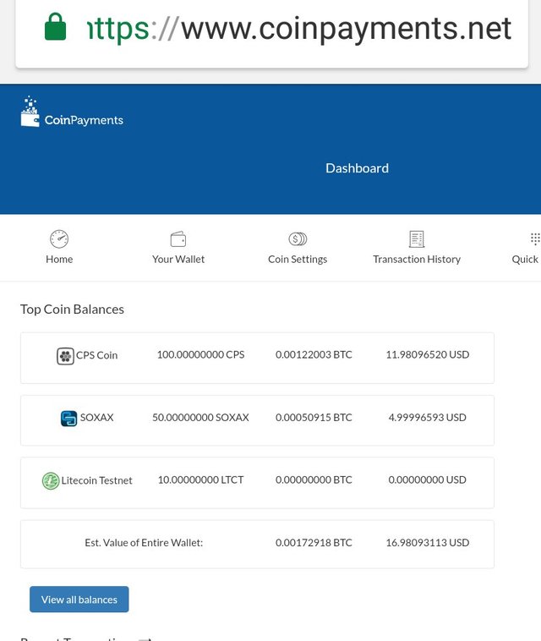The image size is (541, 641).
Task: Open the Coin Settings tab label
Action: (298, 260)
